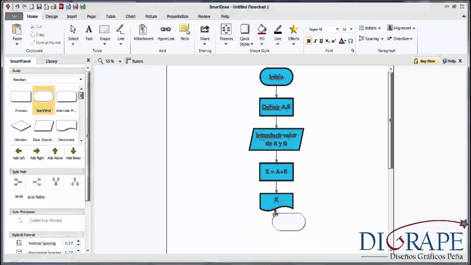
Task: Click the Paste clipboard icon
Action: point(17,29)
